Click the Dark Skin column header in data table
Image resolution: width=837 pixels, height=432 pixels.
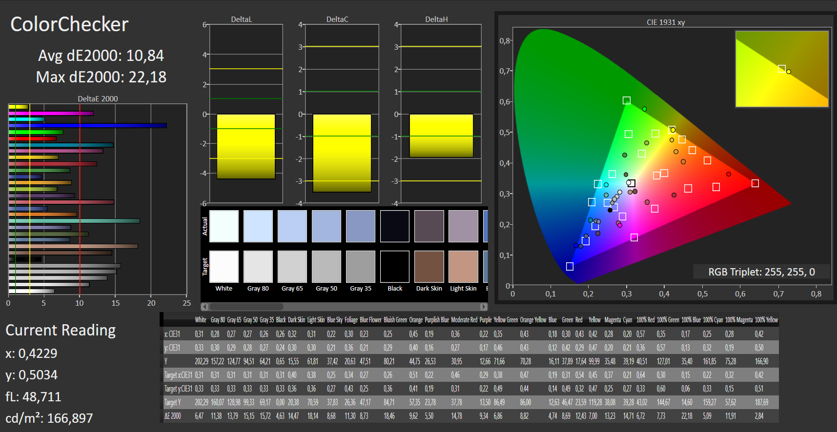pos(296,320)
